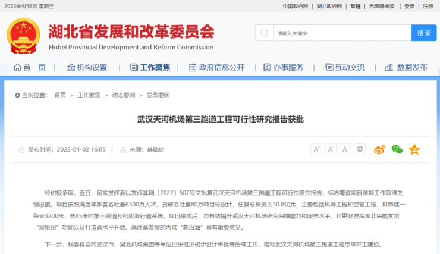Click the clock icon by 发布时间
440x254 pixels.
coord(21,150)
